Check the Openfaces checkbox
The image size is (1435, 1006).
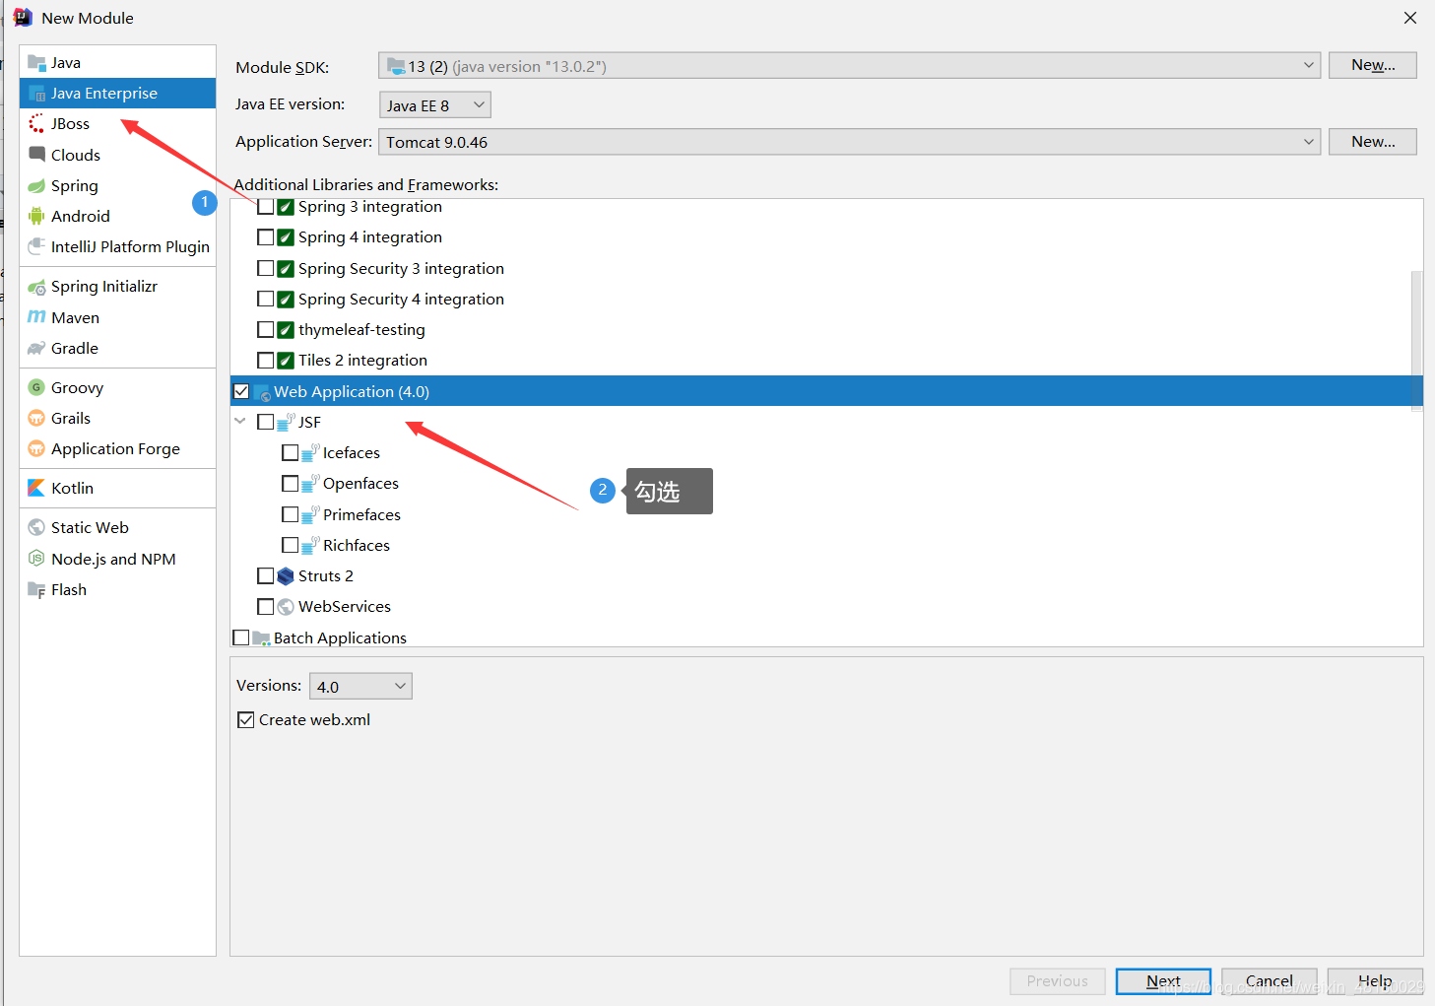(291, 484)
